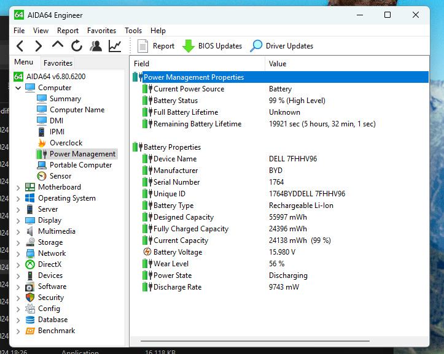Expand the Storage tree node
444x354 pixels.
[x=18, y=242]
